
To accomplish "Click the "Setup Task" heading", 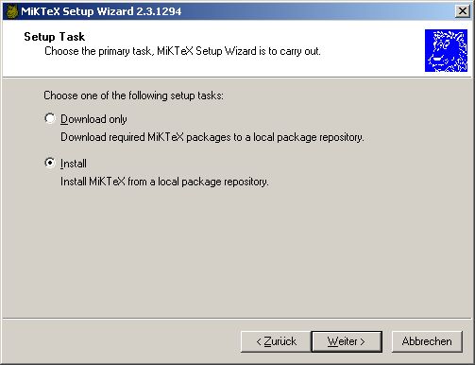I will click(x=54, y=37).
